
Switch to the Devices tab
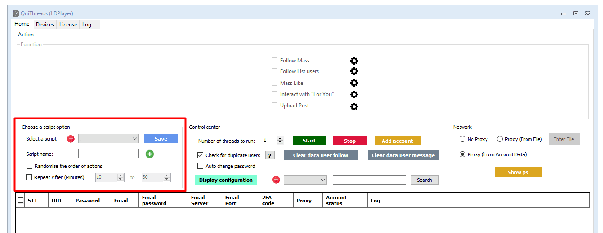point(45,25)
